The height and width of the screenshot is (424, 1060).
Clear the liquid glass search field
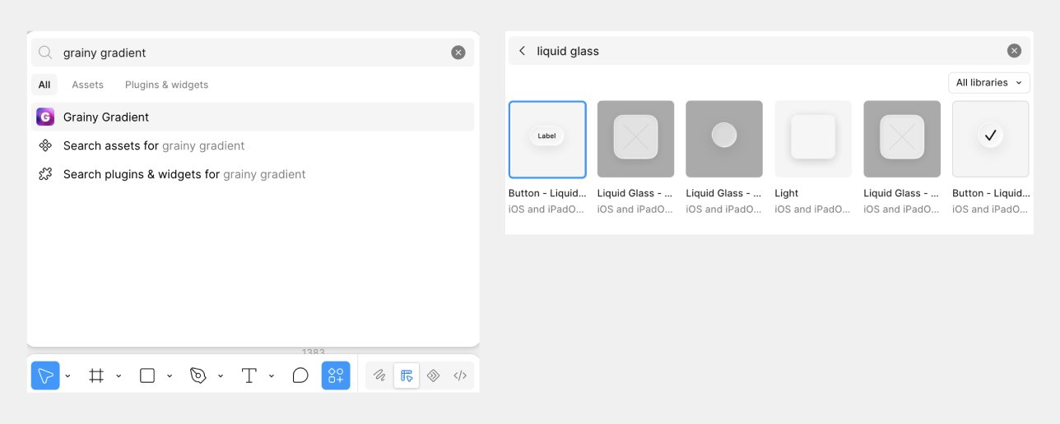pos(1014,51)
